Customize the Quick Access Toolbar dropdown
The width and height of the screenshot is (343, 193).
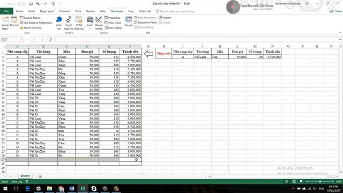pos(59,4)
